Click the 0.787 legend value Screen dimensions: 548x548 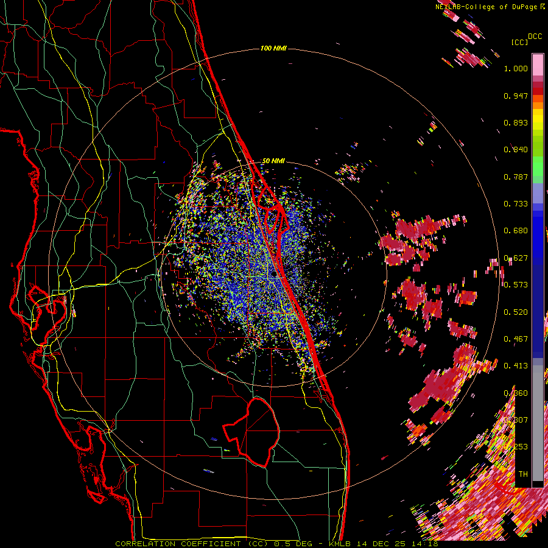pyautogui.click(x=516, y=177)
